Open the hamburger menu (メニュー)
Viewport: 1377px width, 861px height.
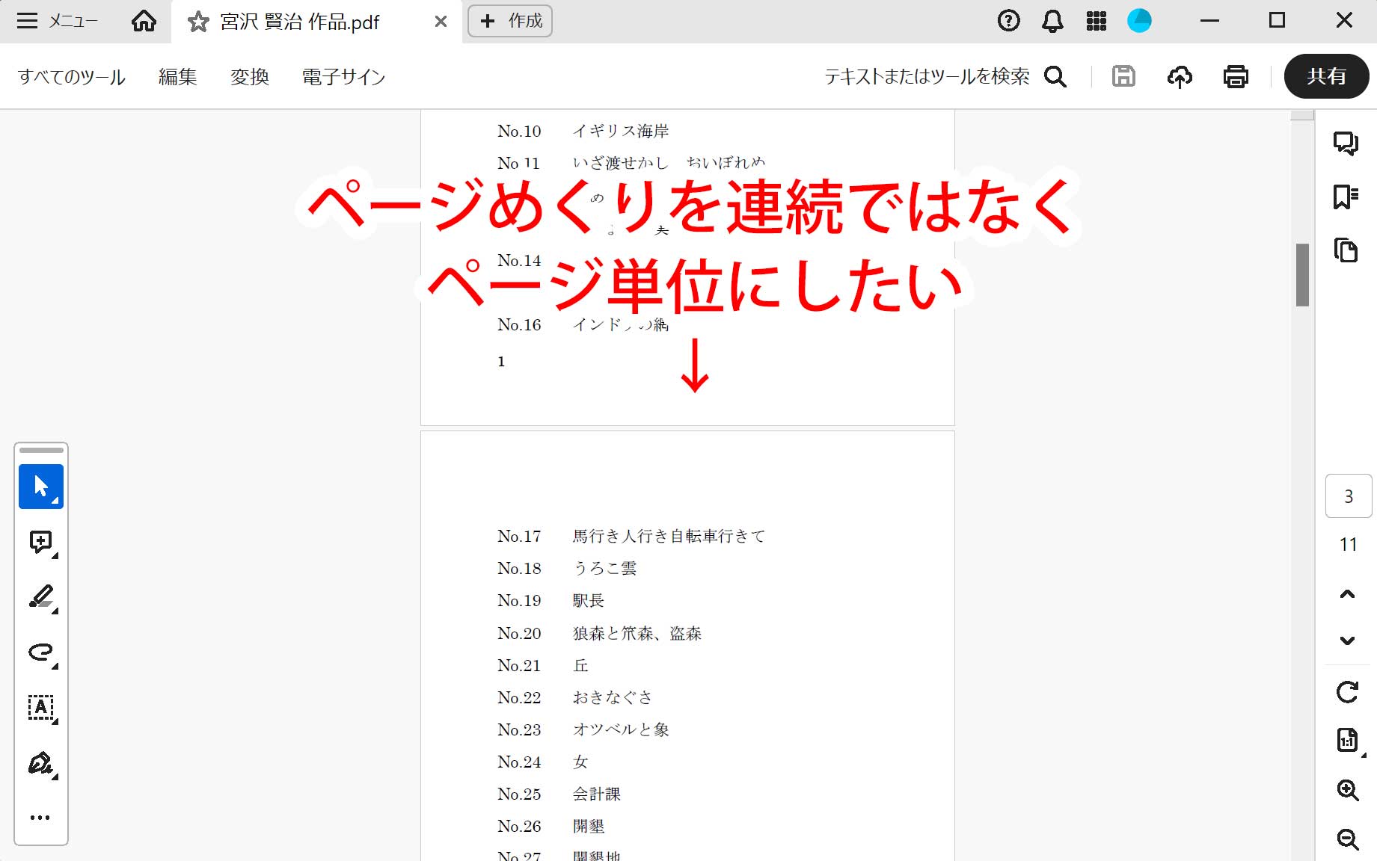click(57, 21)
